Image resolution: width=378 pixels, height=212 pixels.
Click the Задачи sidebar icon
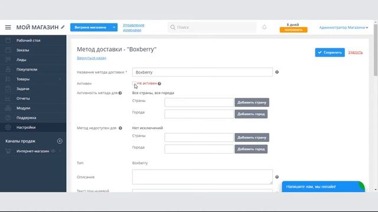[8, 88]
